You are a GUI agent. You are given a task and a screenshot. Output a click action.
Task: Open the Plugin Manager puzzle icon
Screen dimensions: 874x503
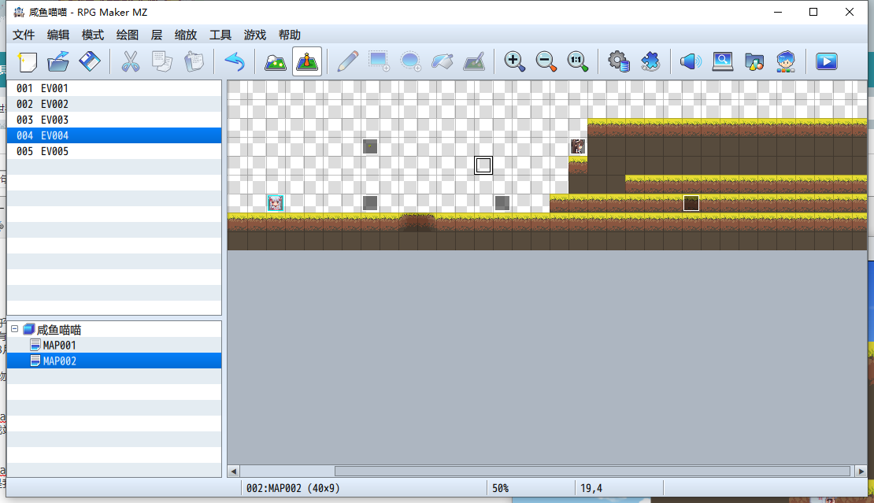[650, 61]
